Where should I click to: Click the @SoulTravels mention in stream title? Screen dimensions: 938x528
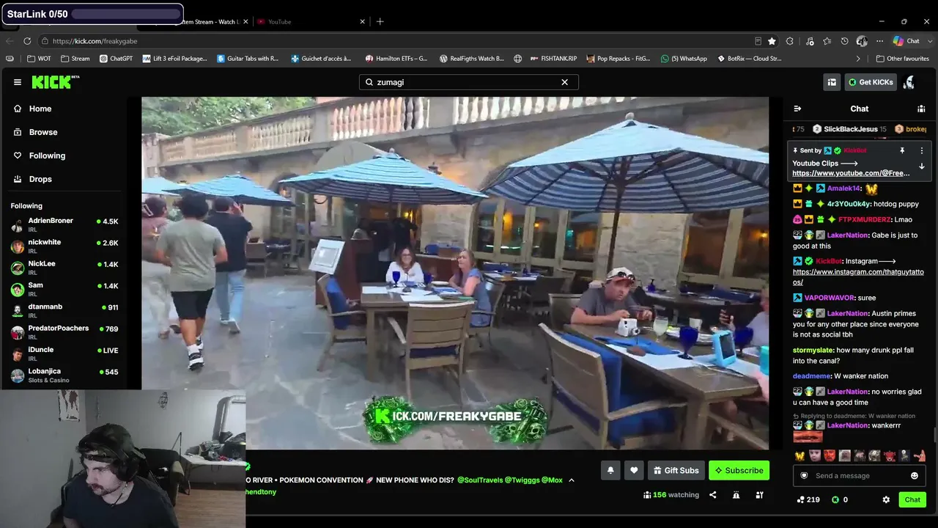pyautogui.click(x=480, y=480)
